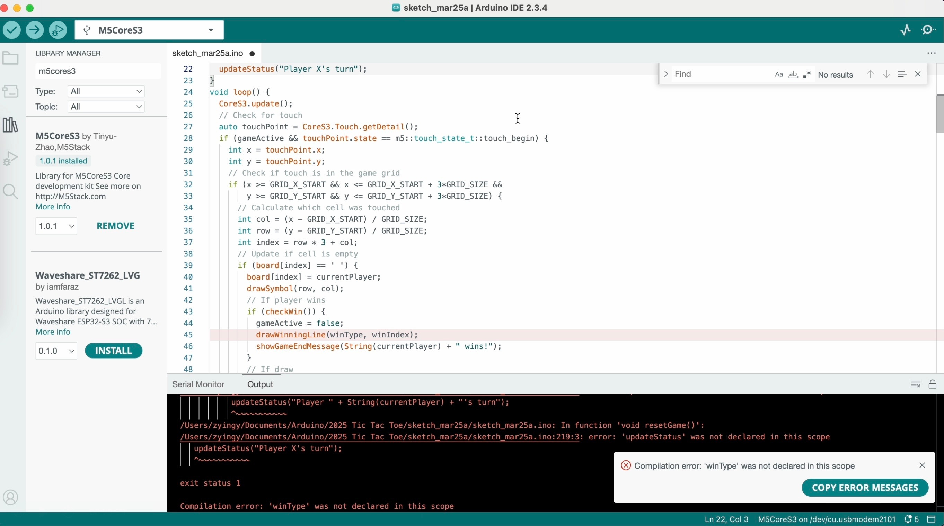944x526 pixels.
Task: Clear the output panel contents
Action: coord(915,384)
